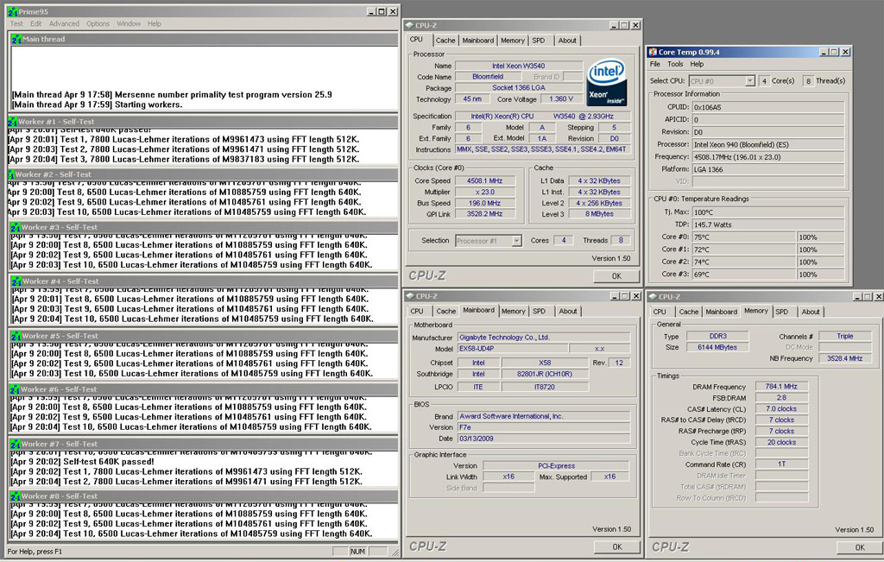884x562 pixels.
Task: Click the DRAM Frequency 784.1 MHz value
Action: (781, 387)
